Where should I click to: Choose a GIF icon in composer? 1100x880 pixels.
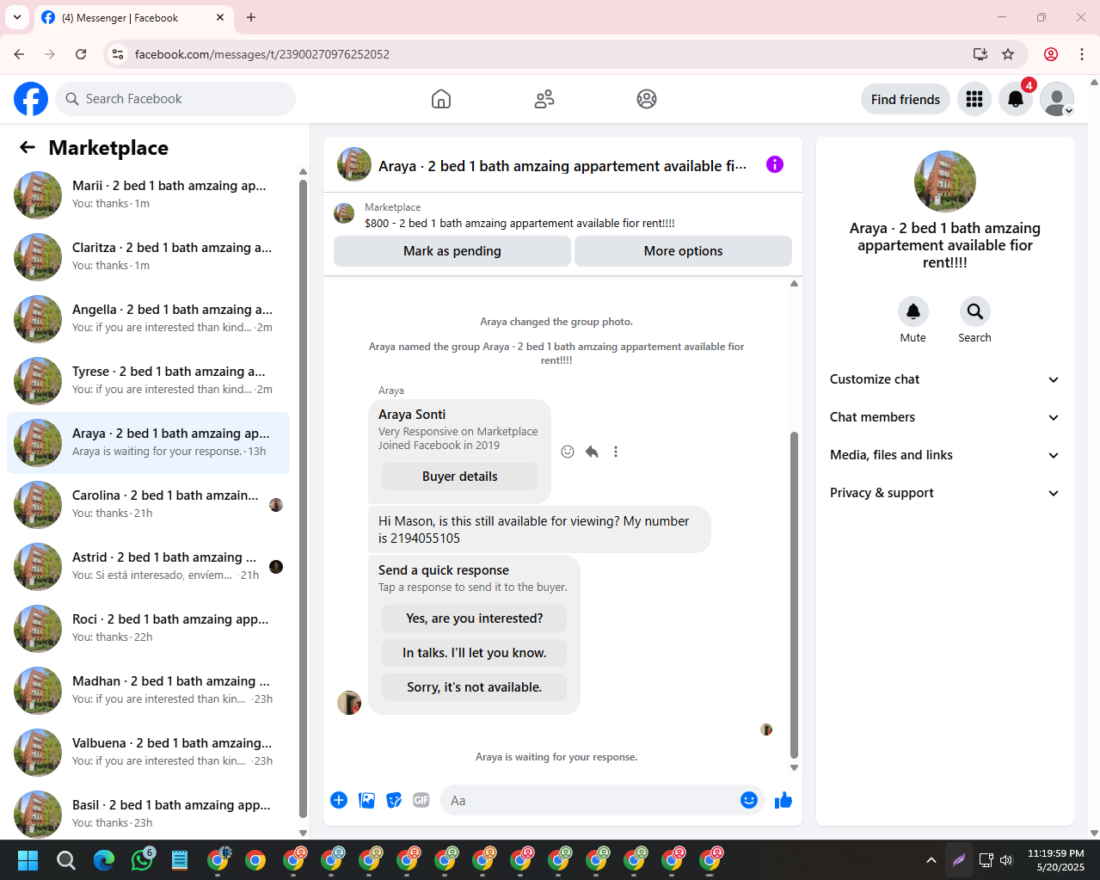coord(421,800)
